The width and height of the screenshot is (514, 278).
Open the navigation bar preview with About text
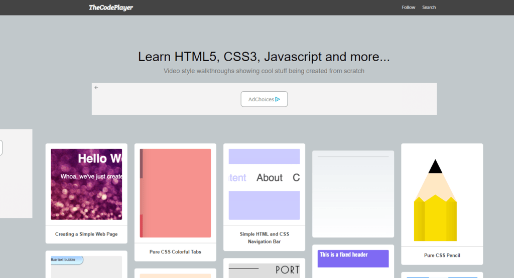pyautogui.click(x=264, y=184)
